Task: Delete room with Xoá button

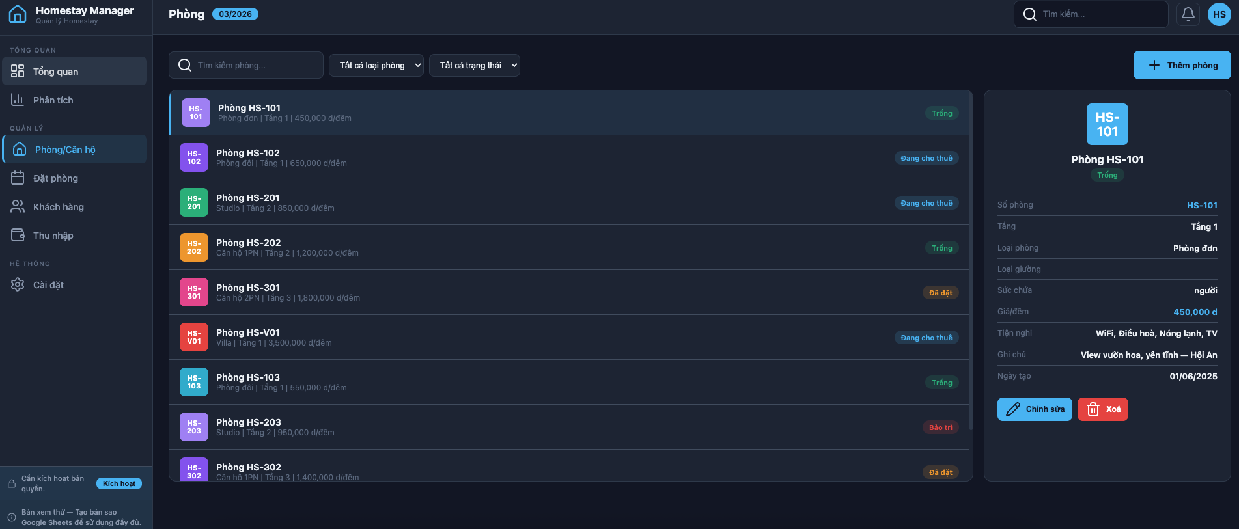Action: 1103,409
